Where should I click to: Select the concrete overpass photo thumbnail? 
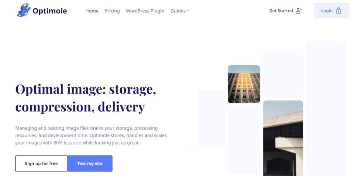pos(283,138)
